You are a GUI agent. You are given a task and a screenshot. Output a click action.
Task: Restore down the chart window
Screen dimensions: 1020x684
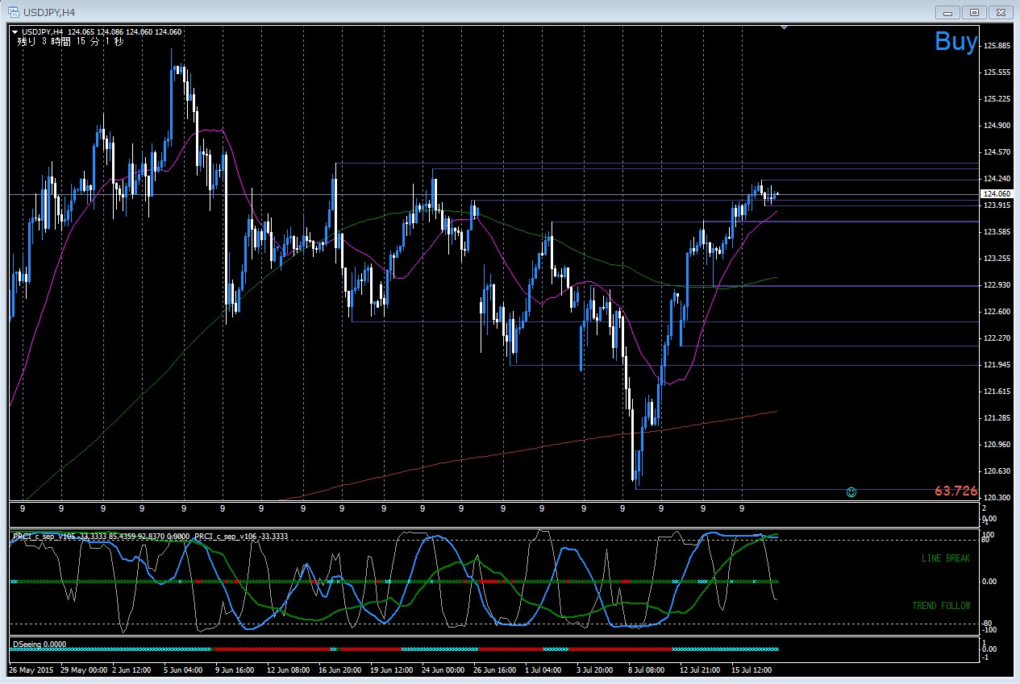pos(975,12)
